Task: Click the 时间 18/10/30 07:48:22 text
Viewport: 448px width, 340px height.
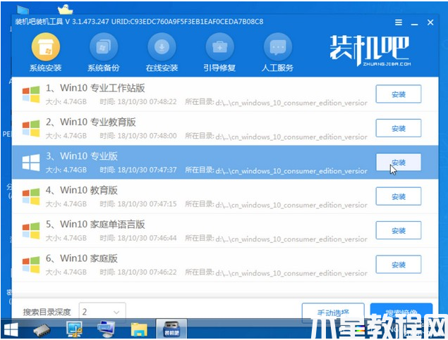Action: (x=138, y=102)
